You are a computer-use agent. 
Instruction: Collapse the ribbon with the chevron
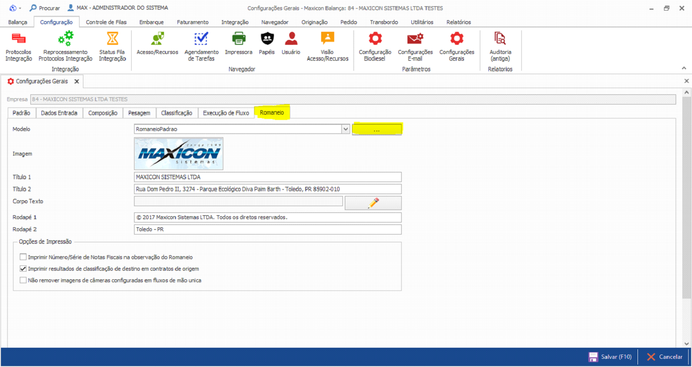point(684,68)
